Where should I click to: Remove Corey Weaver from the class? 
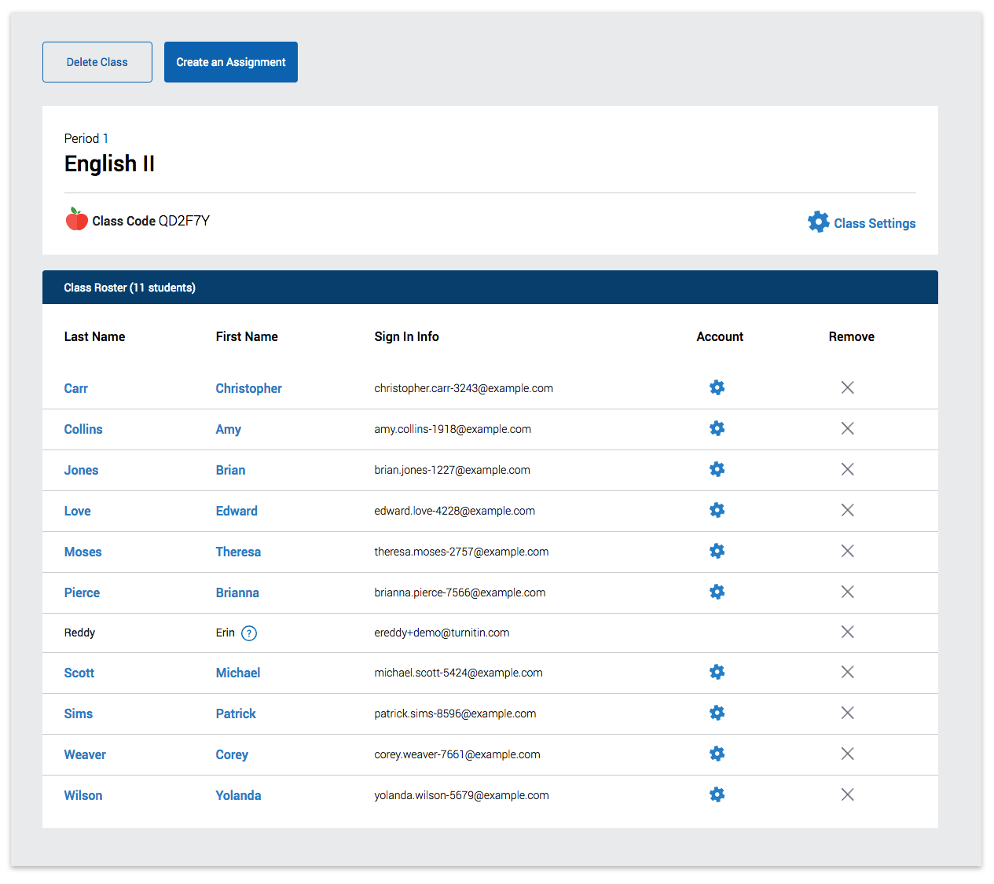[847, 754]
